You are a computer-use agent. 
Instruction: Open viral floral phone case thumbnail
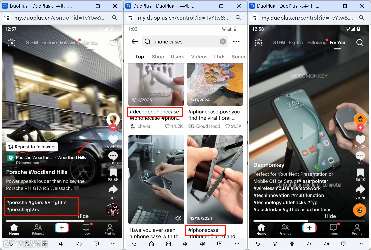pos(215,85)
